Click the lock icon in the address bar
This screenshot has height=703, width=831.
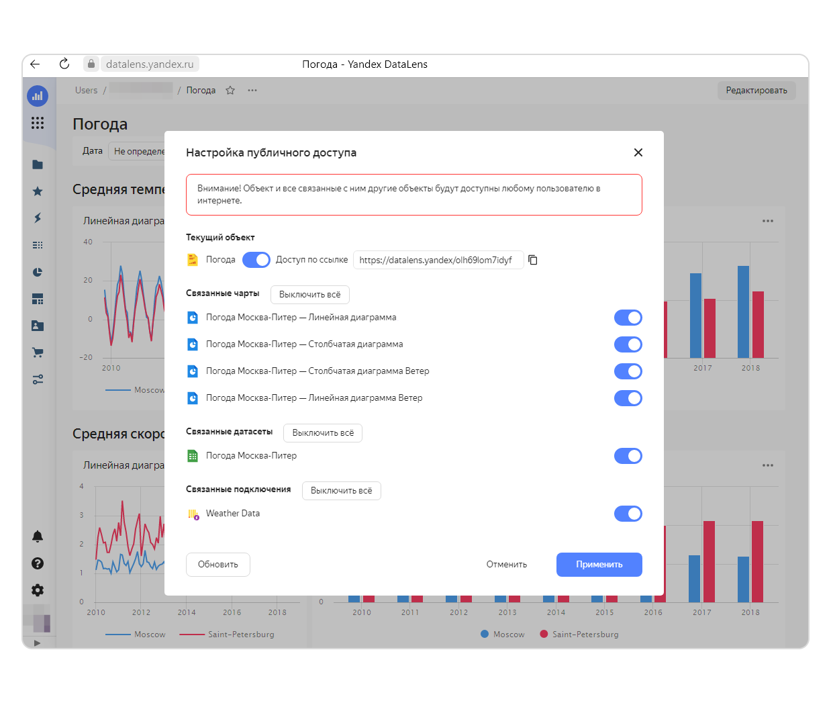click(91, 64)
